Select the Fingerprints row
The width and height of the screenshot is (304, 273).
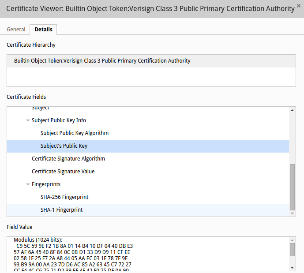(x=148, y=184)
